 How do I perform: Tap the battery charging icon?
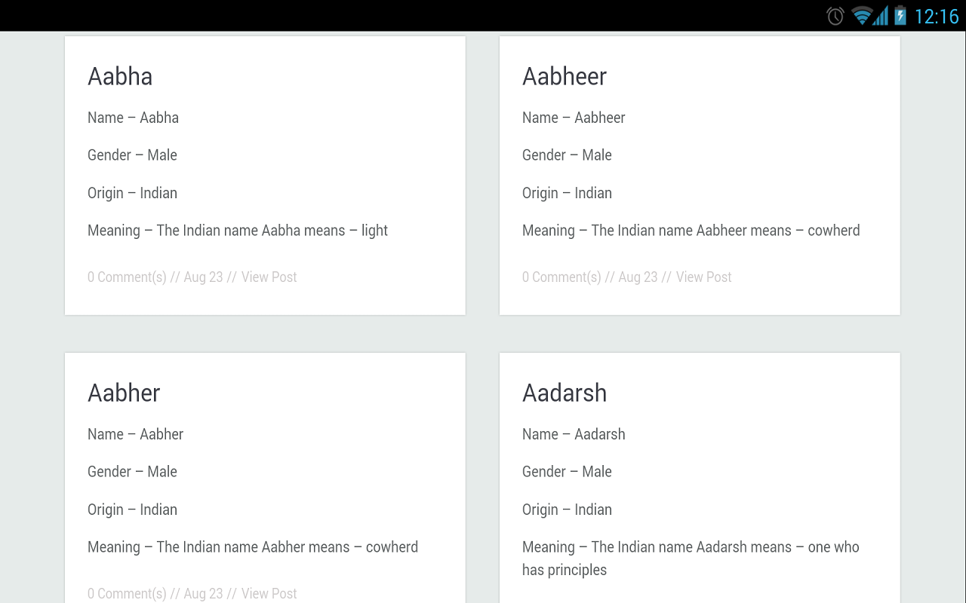click(x=900, y=16)
